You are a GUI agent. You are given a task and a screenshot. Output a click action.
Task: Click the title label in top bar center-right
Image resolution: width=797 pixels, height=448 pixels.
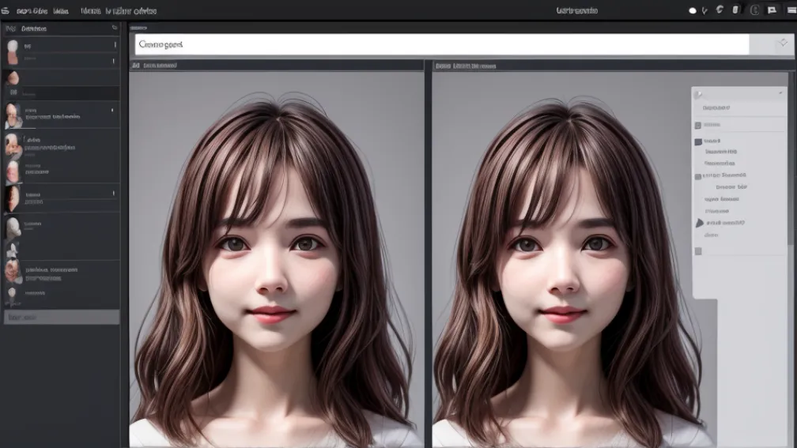[x=577, y=11]
